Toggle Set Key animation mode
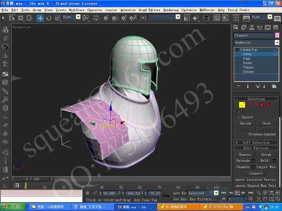The image size is (282, 211). [x=180, y=199]
